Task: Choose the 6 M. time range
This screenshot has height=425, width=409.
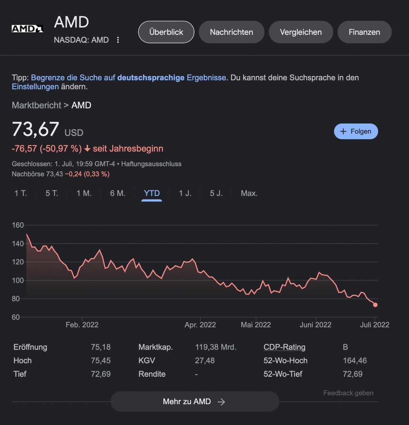Action: [118, 193]
